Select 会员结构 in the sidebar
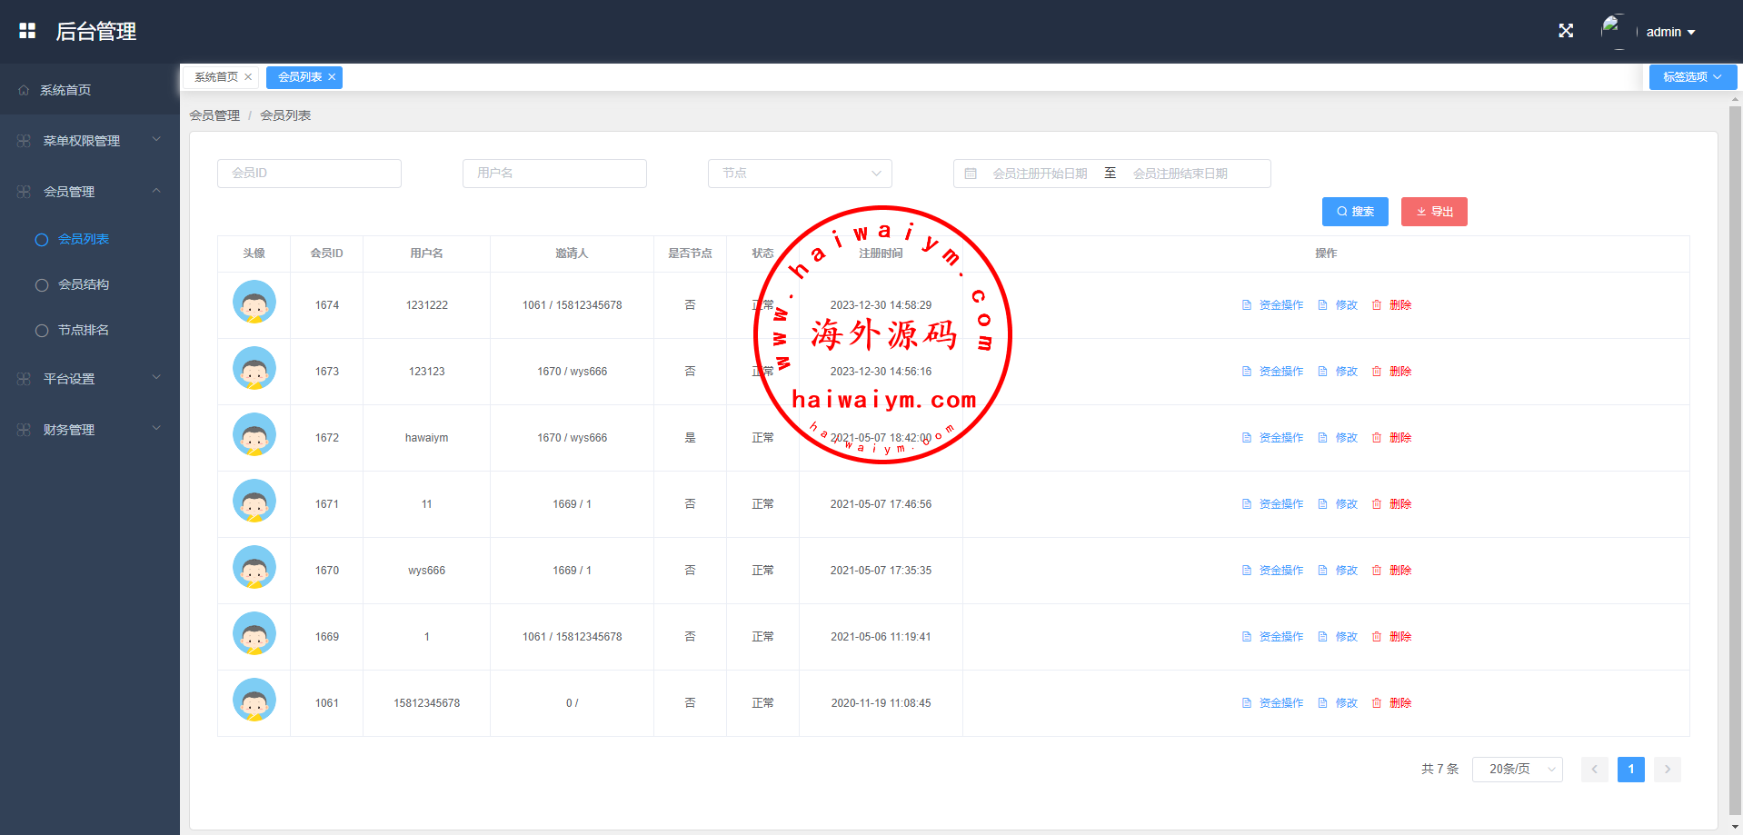1743x835 pixels. tap(84, 284)
